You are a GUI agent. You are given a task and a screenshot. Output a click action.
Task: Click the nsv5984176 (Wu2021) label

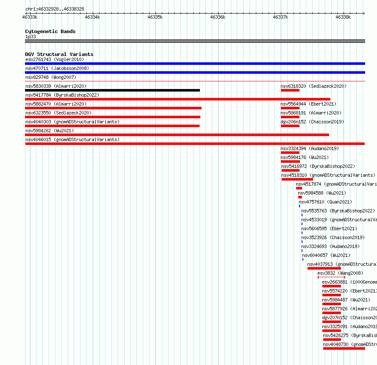tap(305, 157)
